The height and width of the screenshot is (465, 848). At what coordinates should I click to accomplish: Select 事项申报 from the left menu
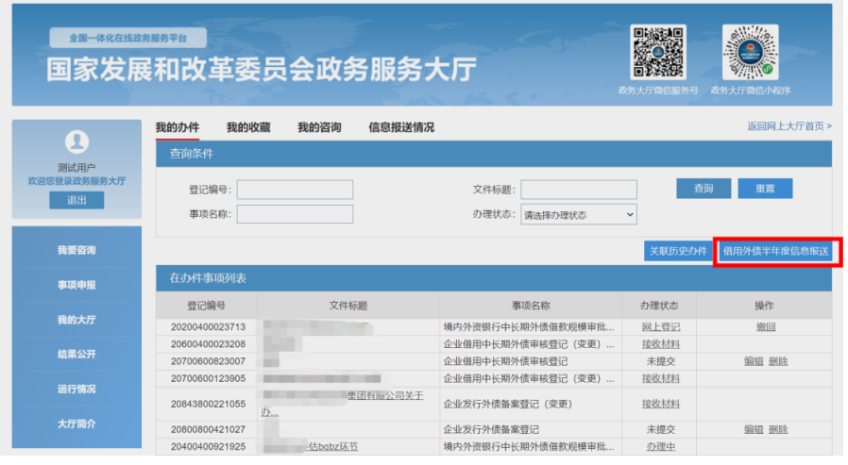[76, 285]
